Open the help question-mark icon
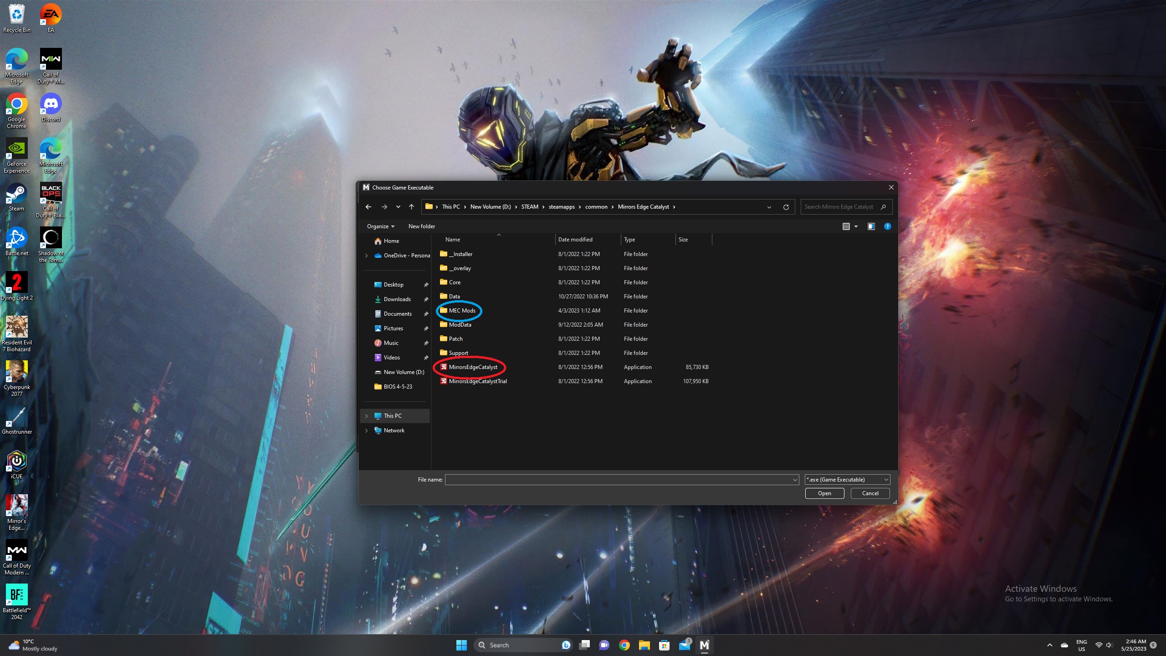 click(887, 226)
